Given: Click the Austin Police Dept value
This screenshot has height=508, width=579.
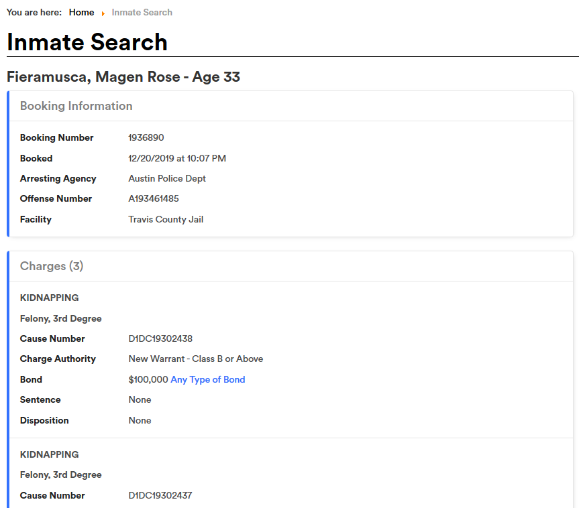Looking at the screenshot, I should [x=167, y=178].
